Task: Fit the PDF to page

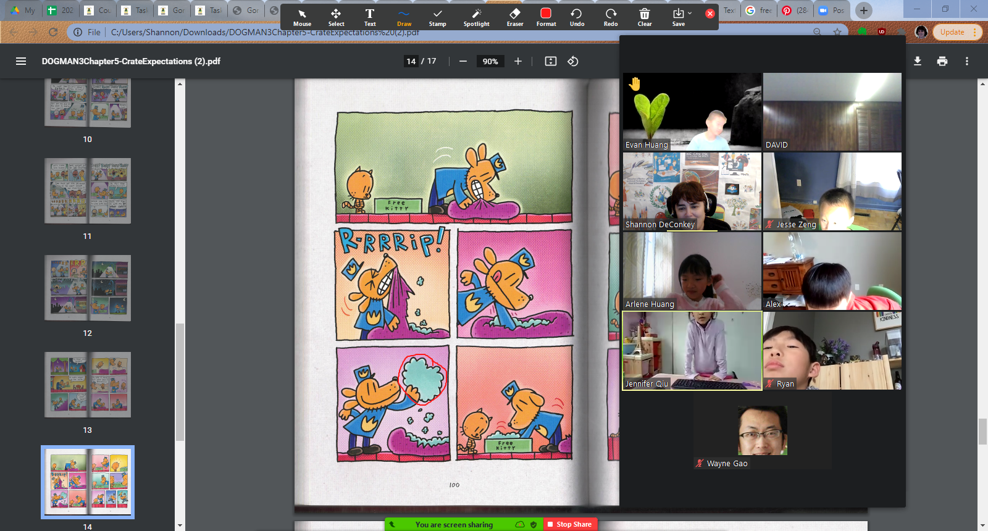Action: pyautogui.click(x=551, y=61)
